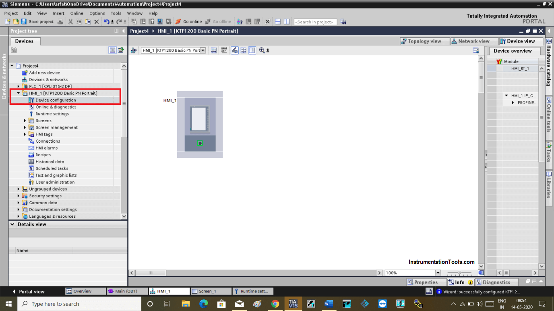This screenshot has width=554, height=311.
Task: Split editor space horizontally icon
Action: click(278, 22)
